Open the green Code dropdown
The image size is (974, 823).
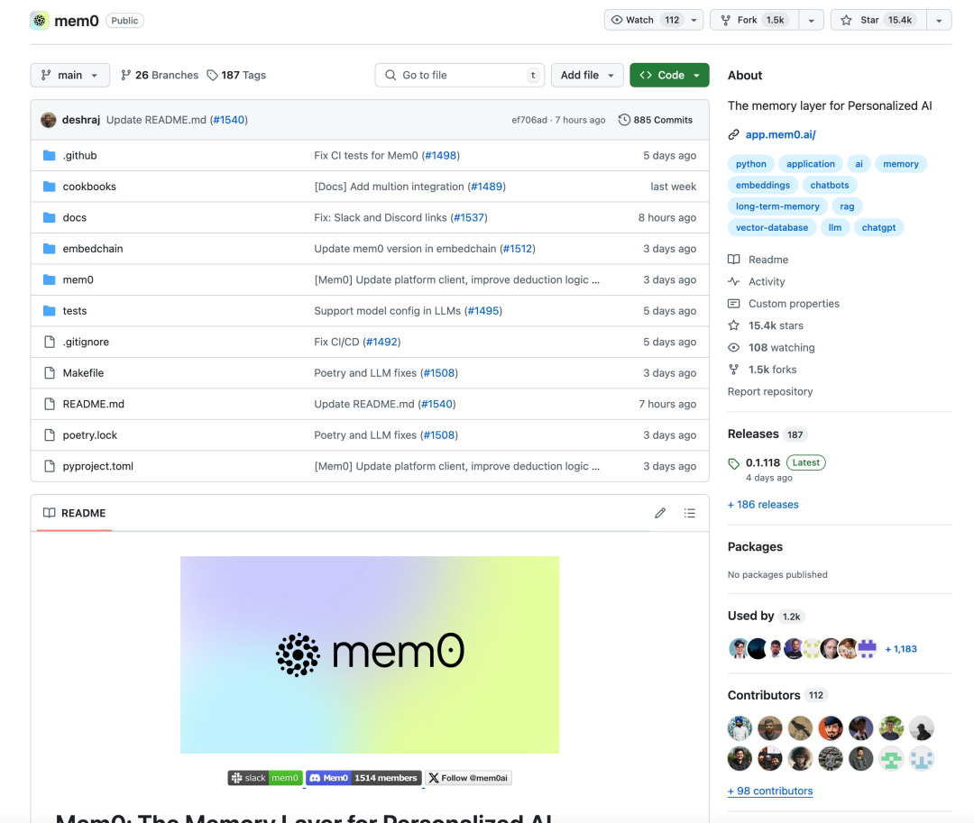(669, 76)
